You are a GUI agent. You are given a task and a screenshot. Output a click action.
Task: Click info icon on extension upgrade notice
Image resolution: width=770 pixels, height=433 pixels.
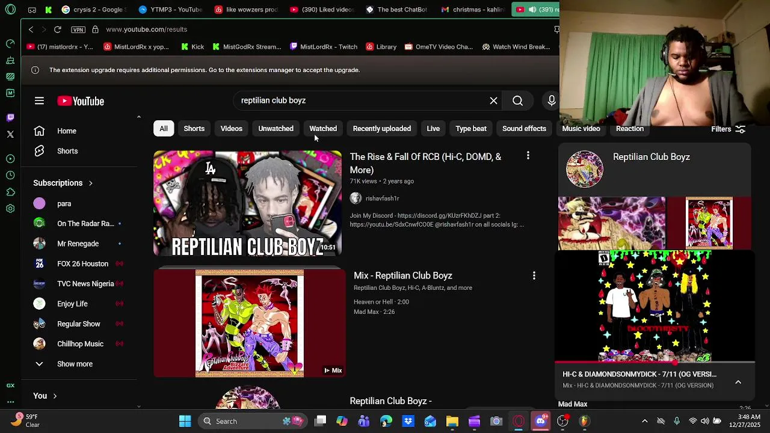click(35, 70)
